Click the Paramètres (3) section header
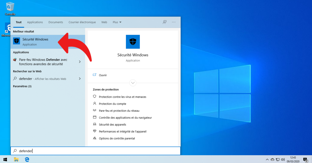Screen dimensions: 312x163 point(22,86)
